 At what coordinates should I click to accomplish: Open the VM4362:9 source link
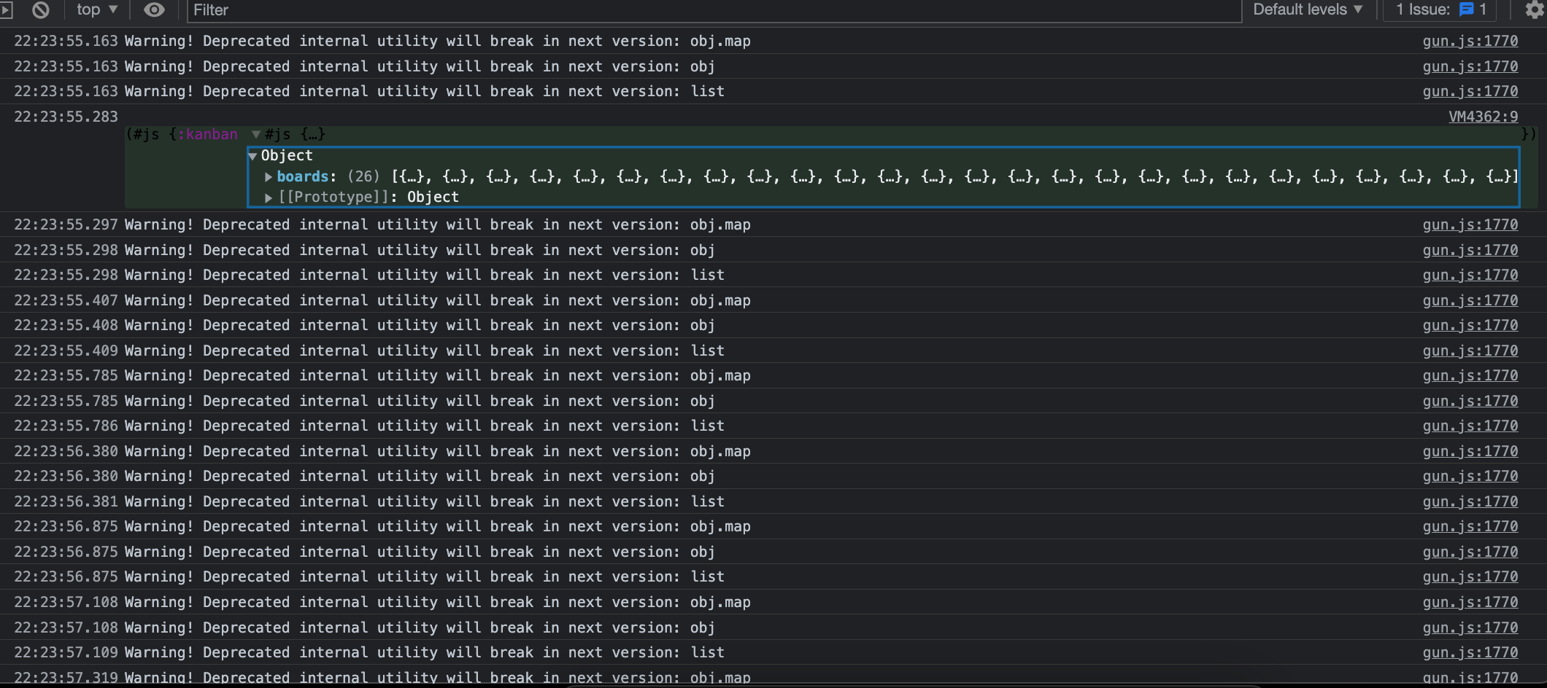tap(1484, 116)
